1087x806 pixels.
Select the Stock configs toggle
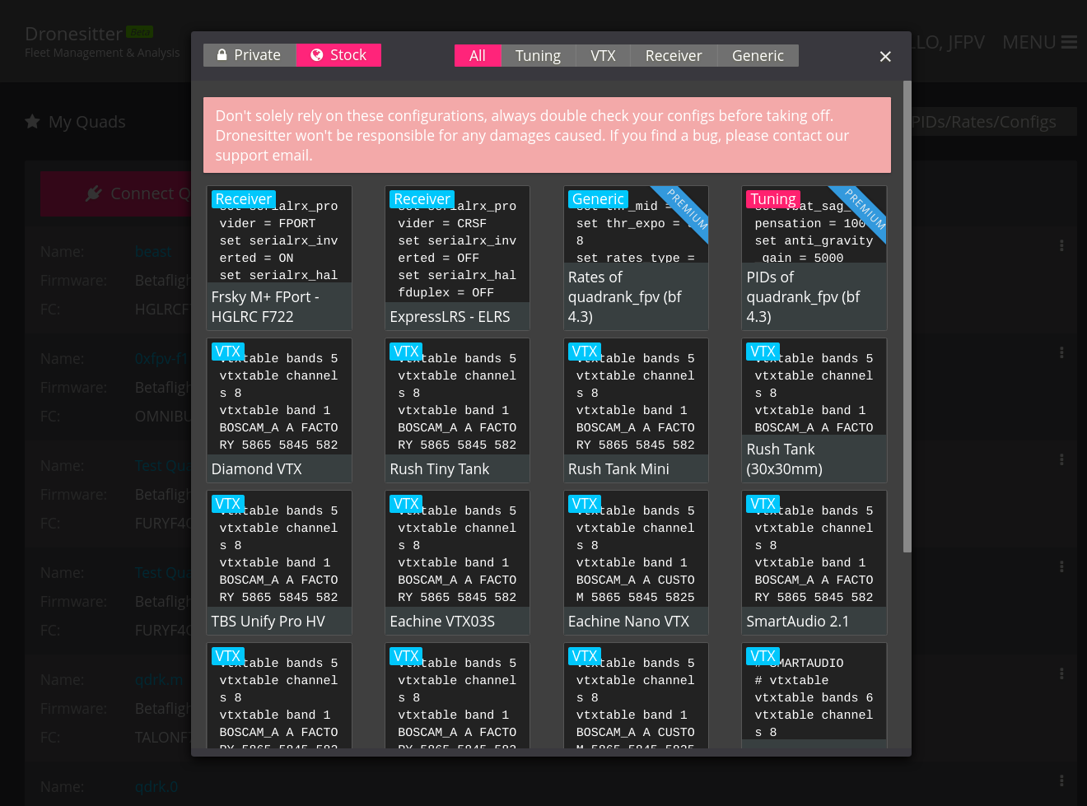pos(338,55)
